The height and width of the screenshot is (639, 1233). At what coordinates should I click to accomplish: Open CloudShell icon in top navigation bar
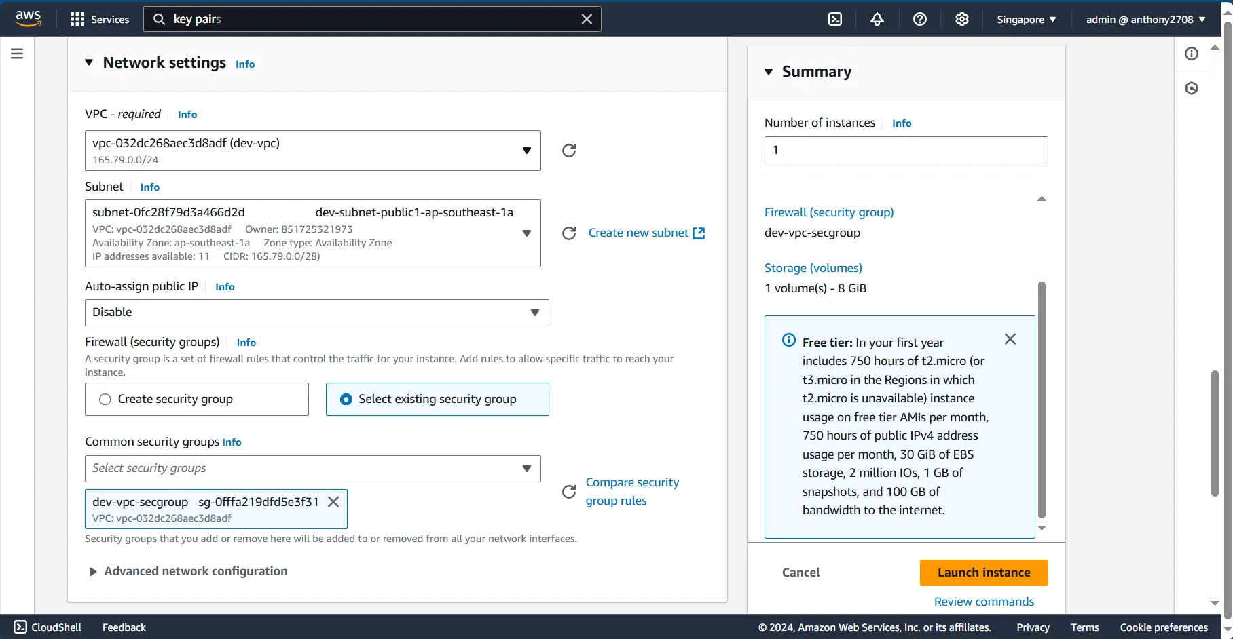[x=835, y=20]
